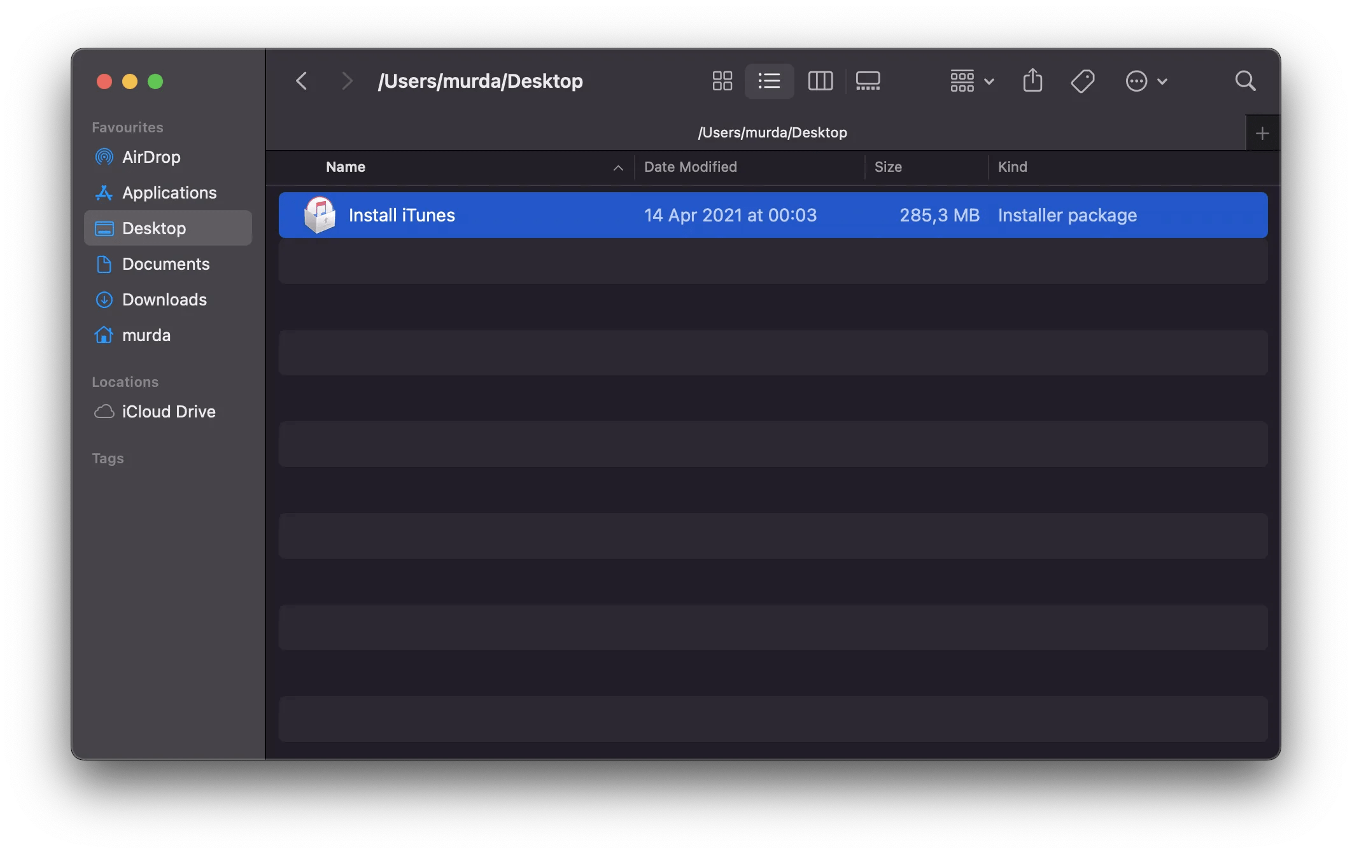The image size is (1352, 854).
Task: Open Spotlight search in the Finder window
Action: (1246, 81)
